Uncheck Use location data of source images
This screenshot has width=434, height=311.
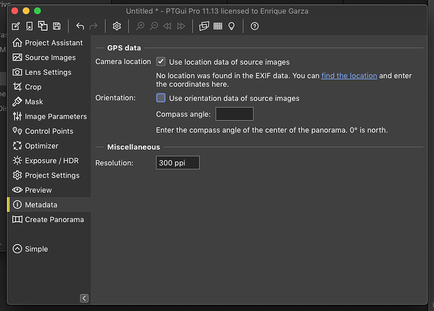161,62
